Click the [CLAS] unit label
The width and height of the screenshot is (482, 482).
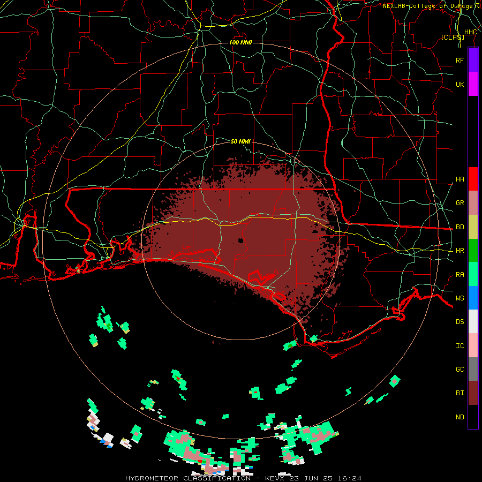click(453, 37)
